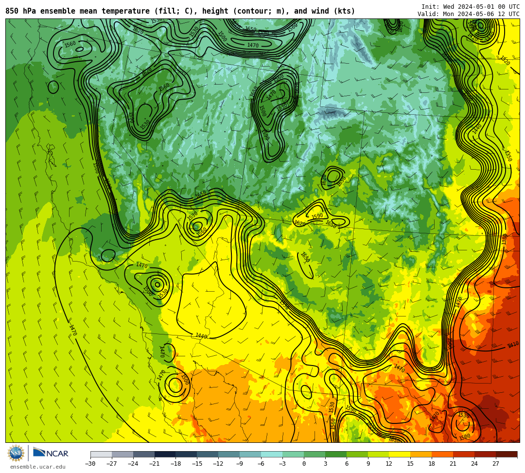Viewport: 525px width, 473px height.
Task: Click the 24 colorbar tick label
Action: (x=474, y=464)
